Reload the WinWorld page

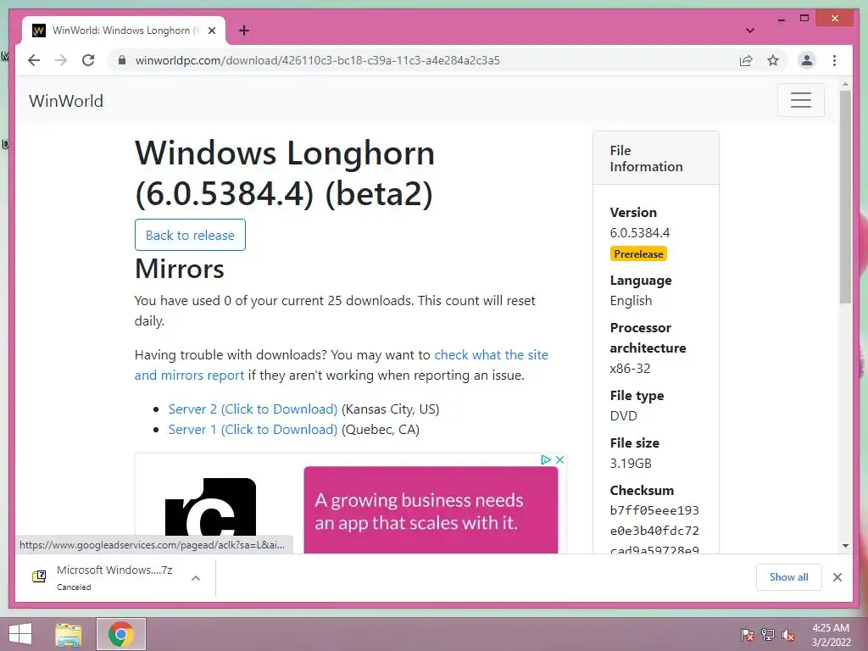pos(88,60)
